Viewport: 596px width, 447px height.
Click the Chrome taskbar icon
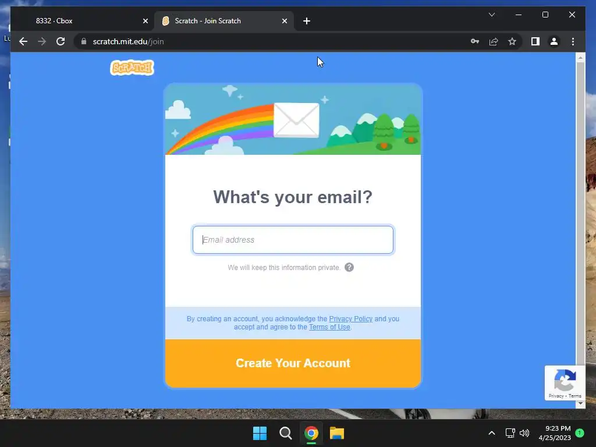311,433
